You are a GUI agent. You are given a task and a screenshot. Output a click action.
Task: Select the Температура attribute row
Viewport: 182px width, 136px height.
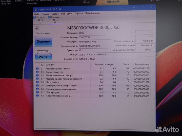point(93,92)
